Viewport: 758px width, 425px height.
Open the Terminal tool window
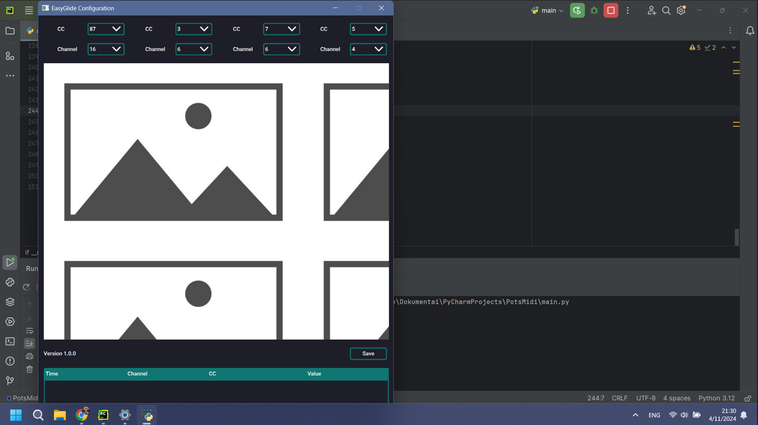(10, 341)
